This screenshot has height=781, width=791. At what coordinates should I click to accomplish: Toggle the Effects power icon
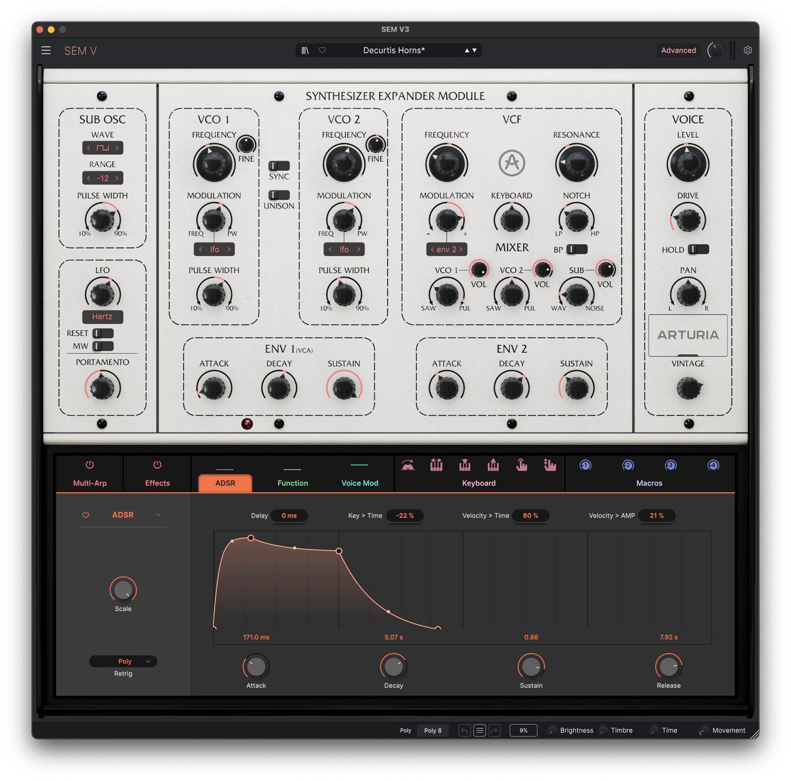[x=157, y=465]
